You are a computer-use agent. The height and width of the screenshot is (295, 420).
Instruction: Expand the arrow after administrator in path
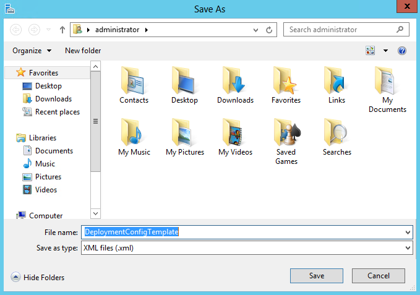tap(147, 30)
